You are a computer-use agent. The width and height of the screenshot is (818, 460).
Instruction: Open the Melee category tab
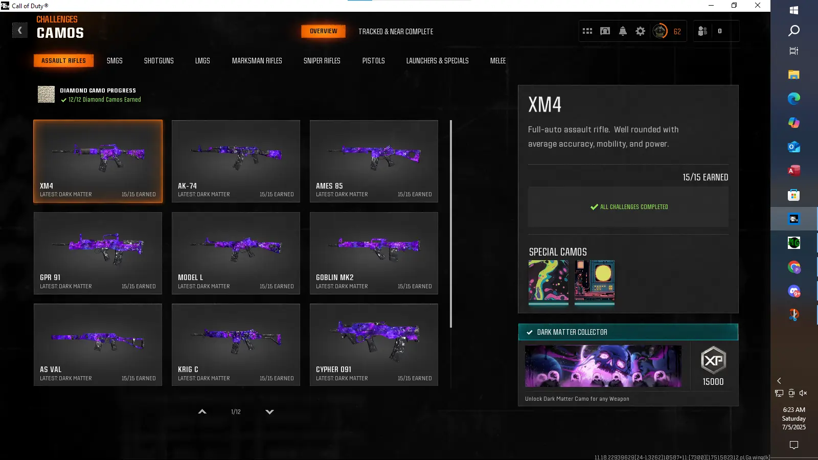click(x=498, y=61)
